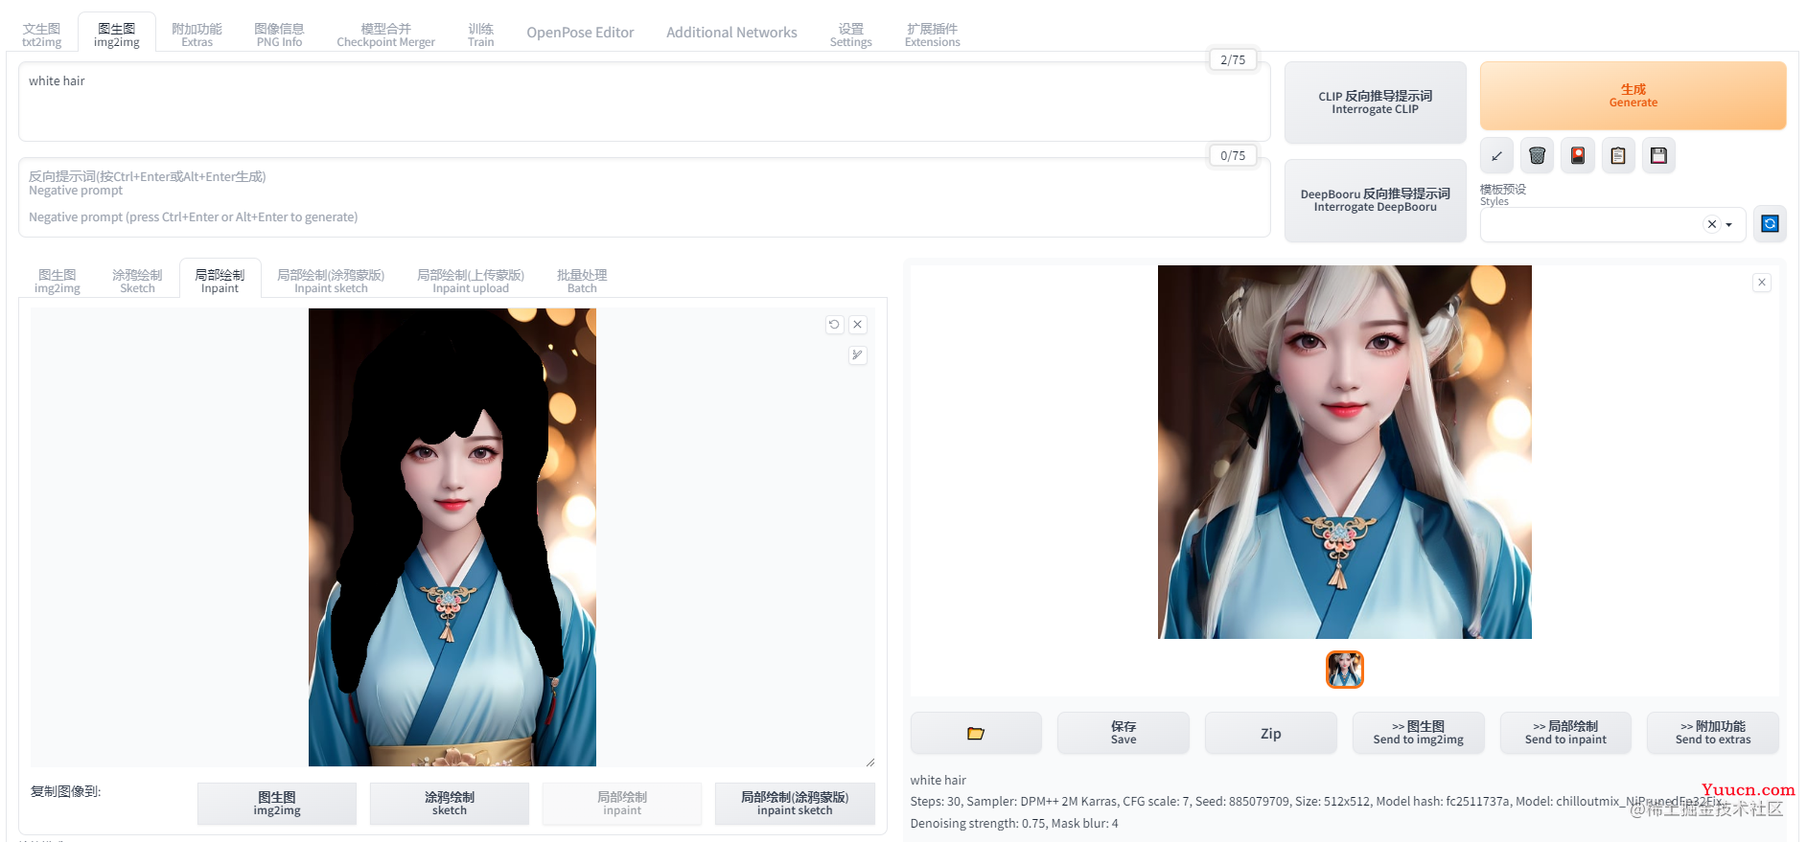Open the Extensions tab
This screenshot has width=1807, height=842.
932,34
